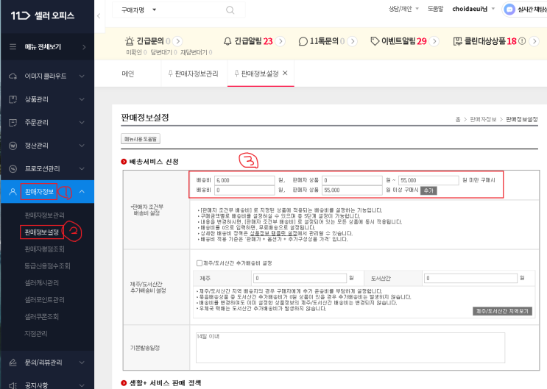Click the search magnifier icon

point(230,10)
